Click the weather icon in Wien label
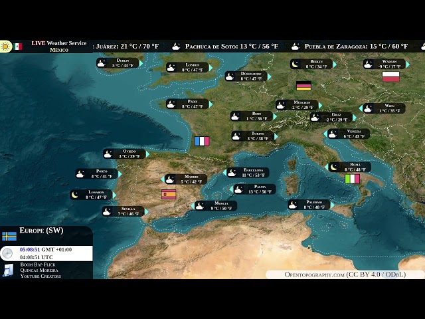This screenshot has height=319, width=425. [x=368, y=108]
